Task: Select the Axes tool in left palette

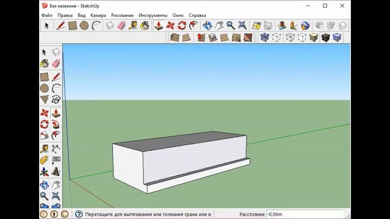Action: tap(44, 172)
